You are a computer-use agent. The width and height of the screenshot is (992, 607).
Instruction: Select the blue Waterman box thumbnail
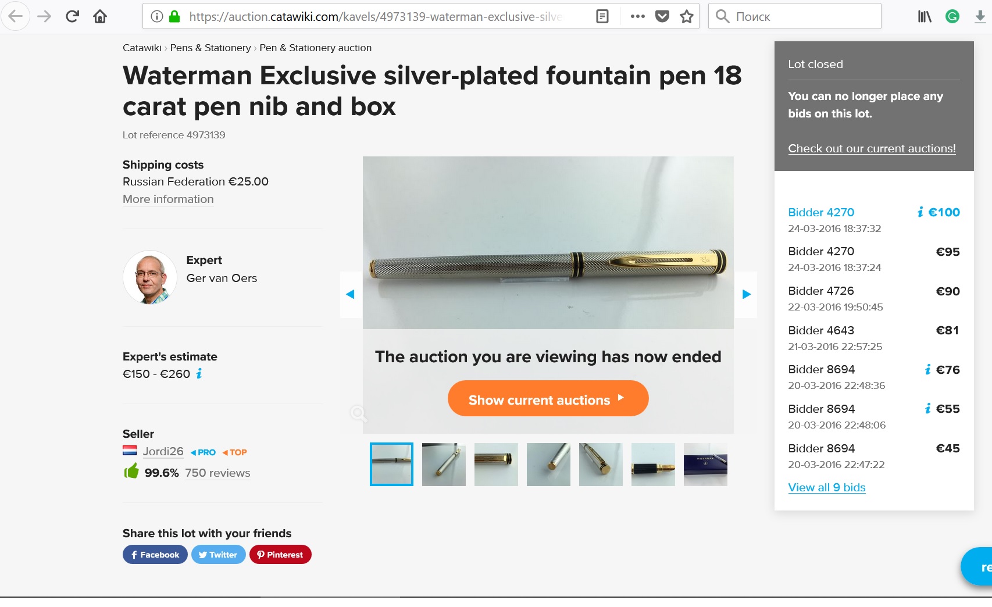click(x=705, y=464)
